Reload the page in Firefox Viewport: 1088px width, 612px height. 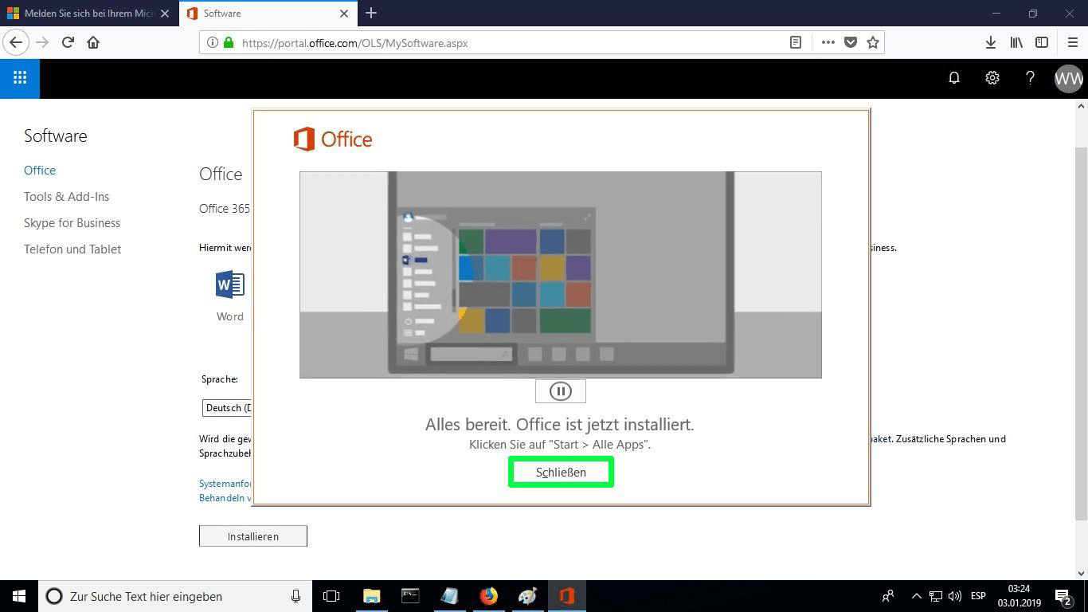pyautogui.click(x=68, y=43)
